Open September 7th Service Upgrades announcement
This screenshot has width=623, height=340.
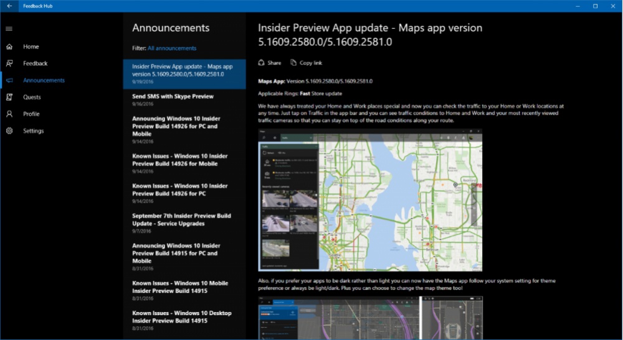(x=184, y=223)
